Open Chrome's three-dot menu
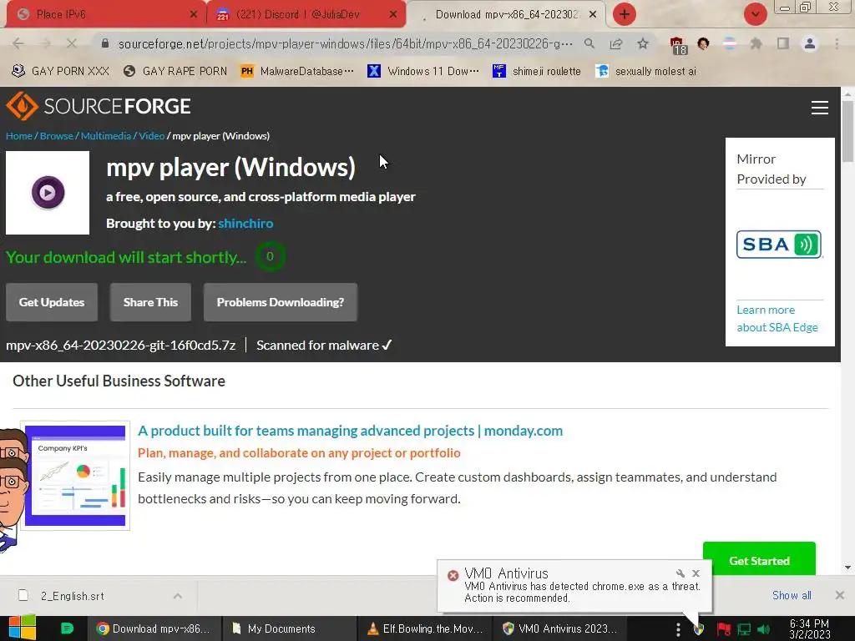Screen dimensions: 855x641 tap(837, 43)
